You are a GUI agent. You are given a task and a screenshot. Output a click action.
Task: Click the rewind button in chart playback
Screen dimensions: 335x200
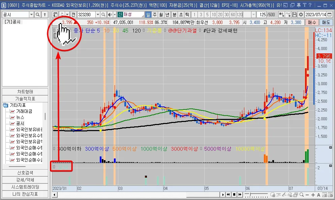point(229,195)
